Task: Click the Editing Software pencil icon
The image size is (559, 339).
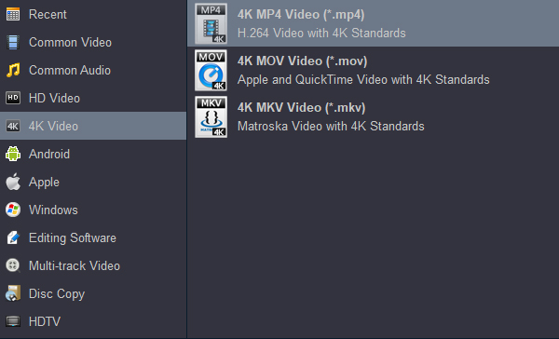Action: [x=13, y=237]
